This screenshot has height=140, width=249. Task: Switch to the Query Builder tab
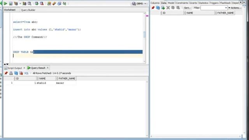(28, 10)
